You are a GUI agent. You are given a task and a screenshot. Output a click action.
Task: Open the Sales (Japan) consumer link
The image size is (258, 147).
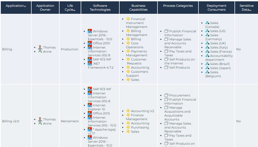click(x=220, y=68)
